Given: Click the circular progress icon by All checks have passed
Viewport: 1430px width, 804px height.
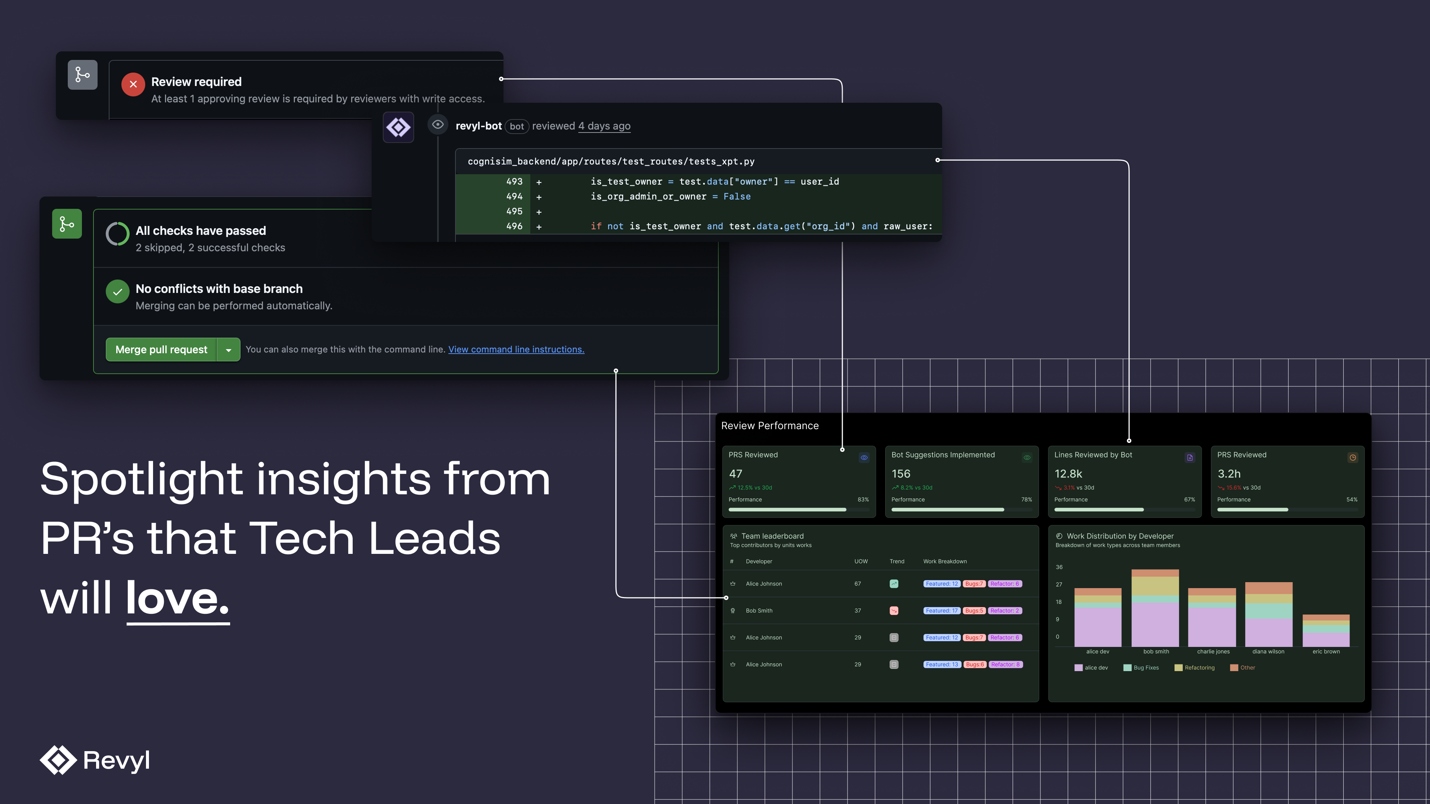Looking at the screenshot, I should pos(118,234).
